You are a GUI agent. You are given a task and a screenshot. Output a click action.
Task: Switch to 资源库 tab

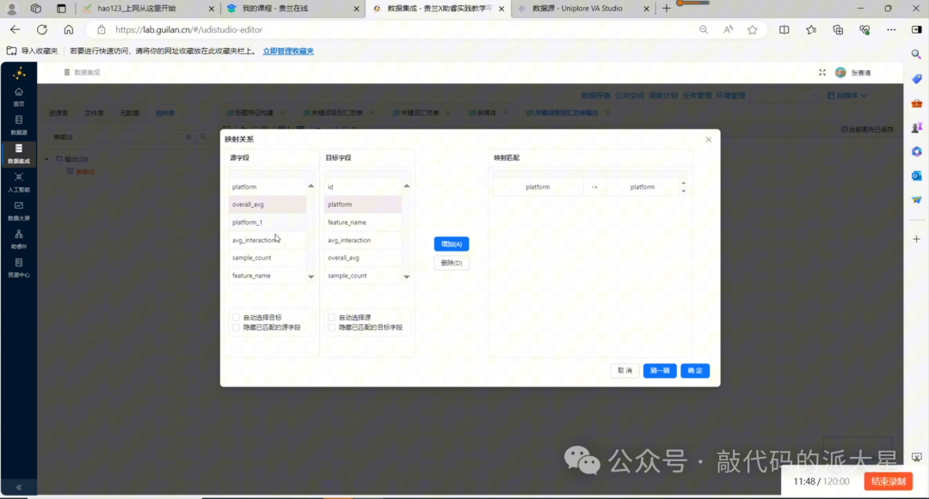[58, 113]
